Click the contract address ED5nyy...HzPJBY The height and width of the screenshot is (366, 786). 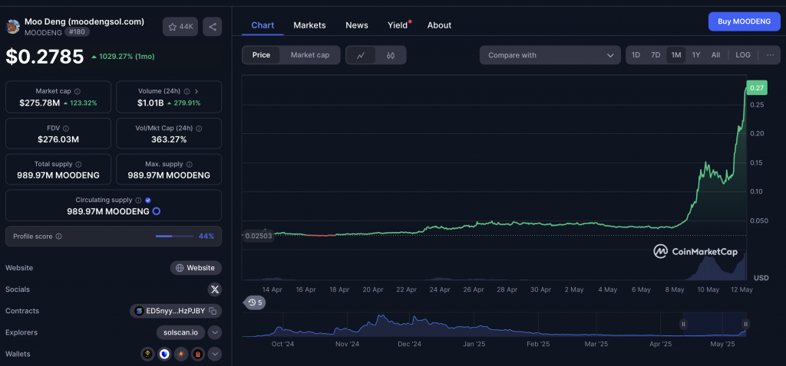coord(176,311)
